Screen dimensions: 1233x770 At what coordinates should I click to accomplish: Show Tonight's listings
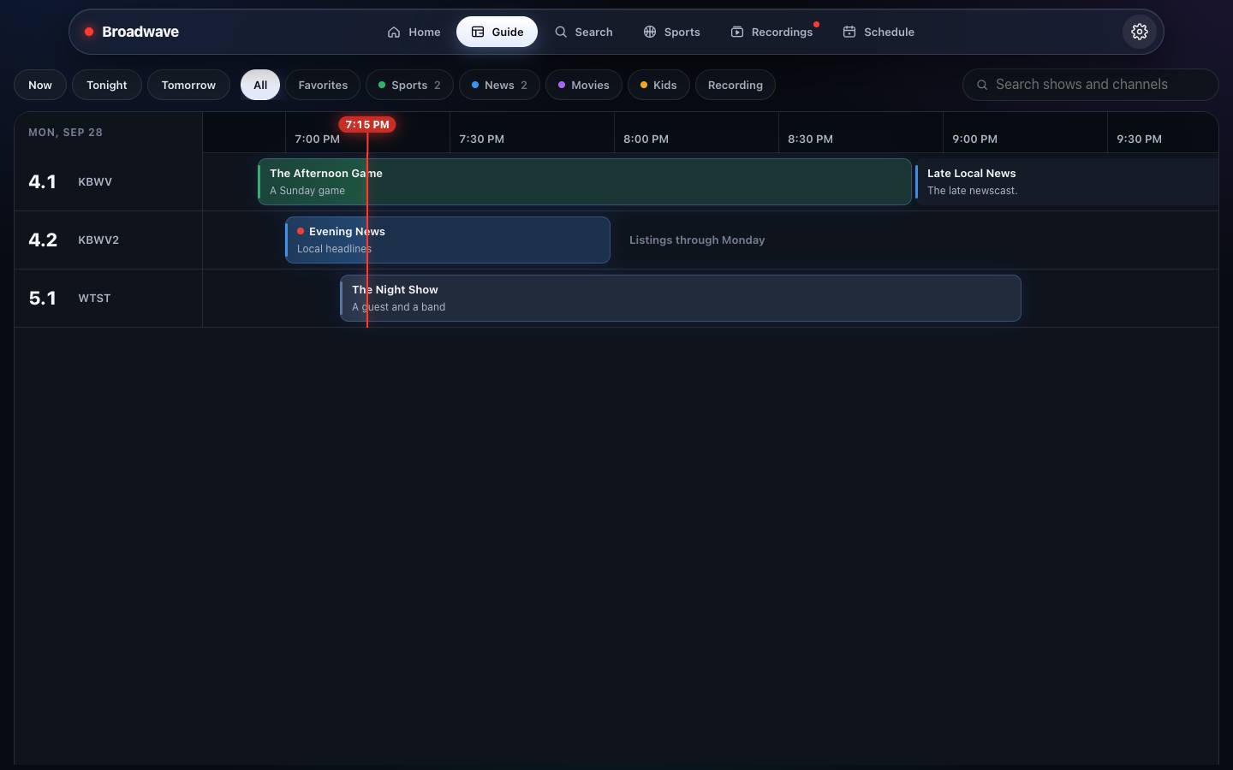(107, 85)
